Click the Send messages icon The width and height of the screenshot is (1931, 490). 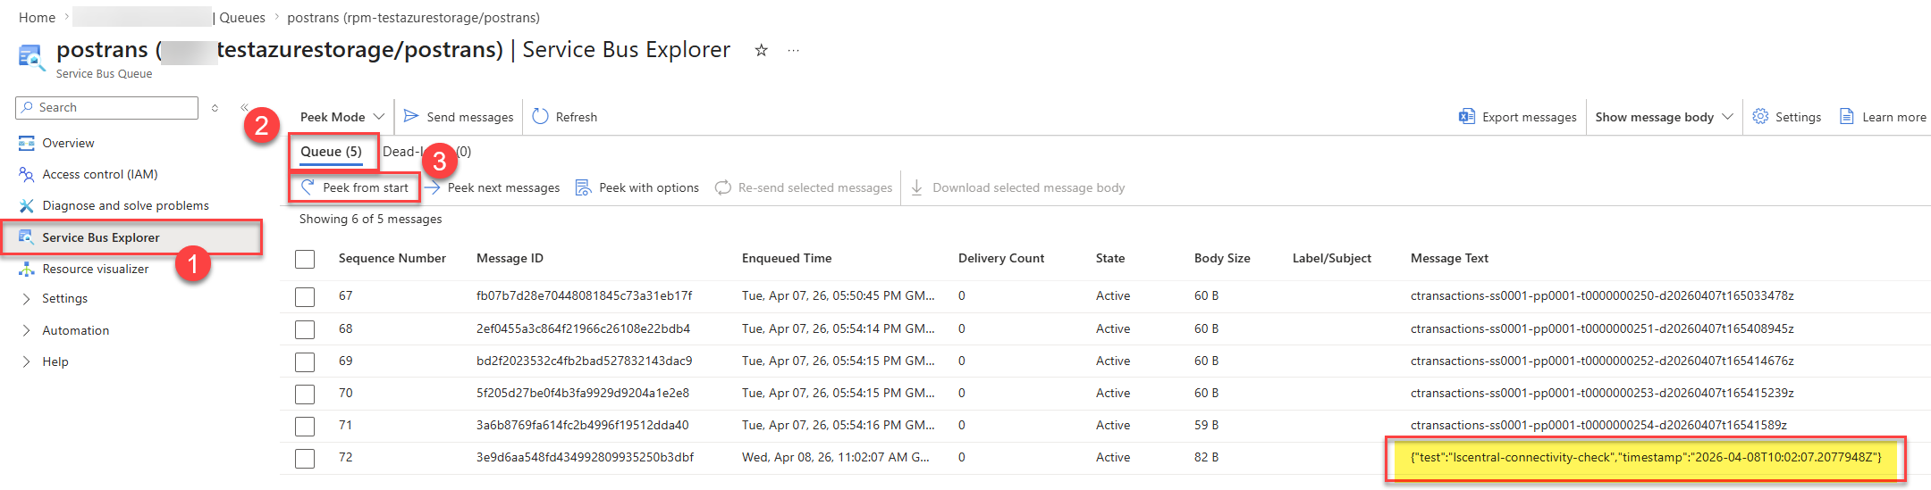pos(411,116)
